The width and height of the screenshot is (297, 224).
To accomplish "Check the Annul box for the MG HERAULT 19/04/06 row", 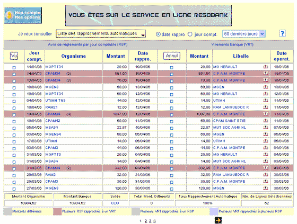I will [x=172, y=68].
